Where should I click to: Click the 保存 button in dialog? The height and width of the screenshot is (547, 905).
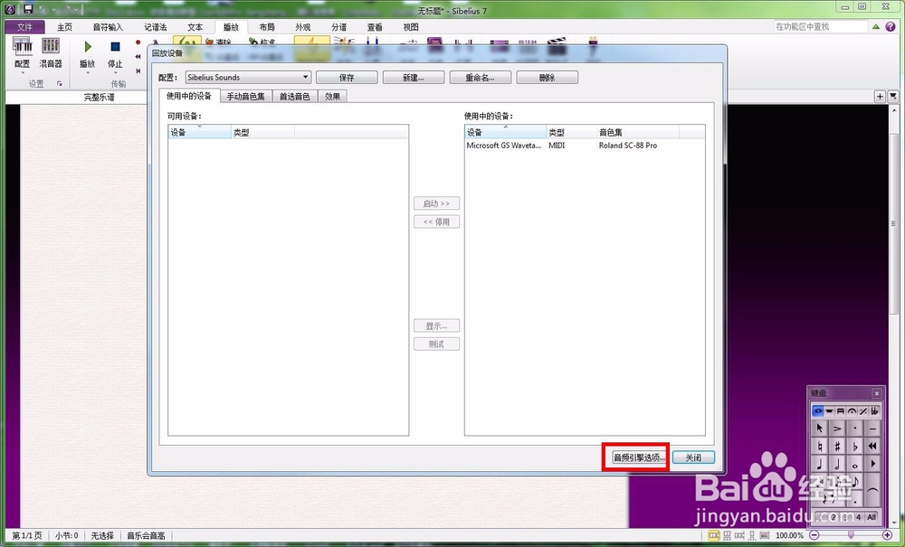coord(347,77)
